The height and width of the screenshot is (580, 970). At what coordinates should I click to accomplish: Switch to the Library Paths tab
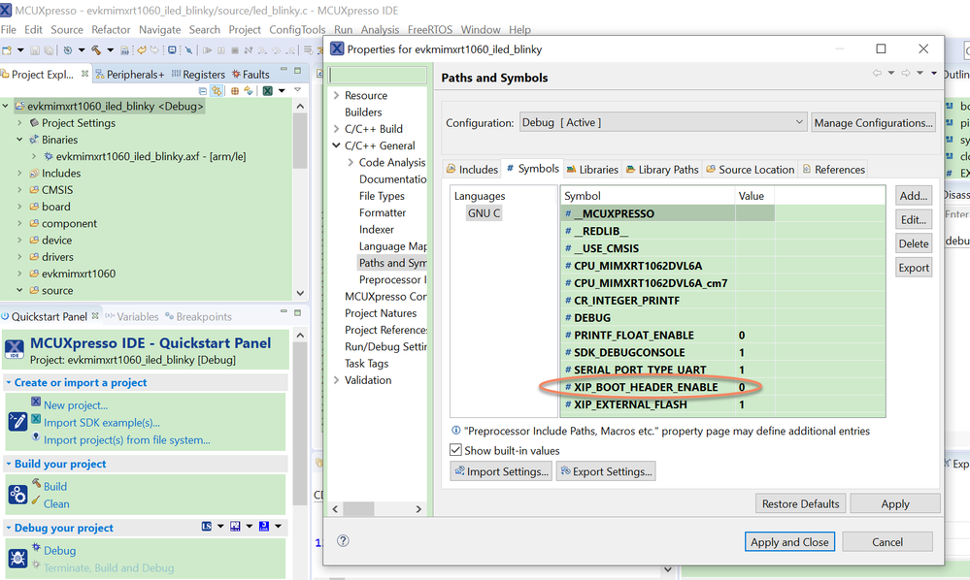(662, 169)
